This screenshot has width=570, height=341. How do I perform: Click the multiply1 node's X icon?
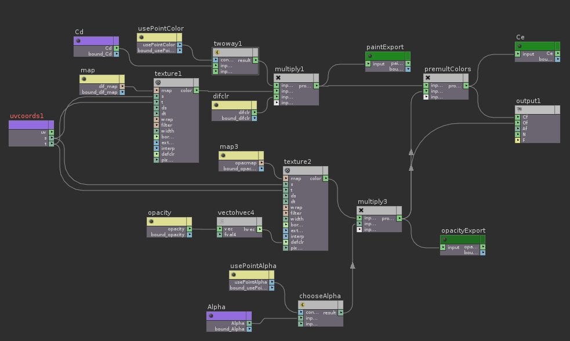278,78
